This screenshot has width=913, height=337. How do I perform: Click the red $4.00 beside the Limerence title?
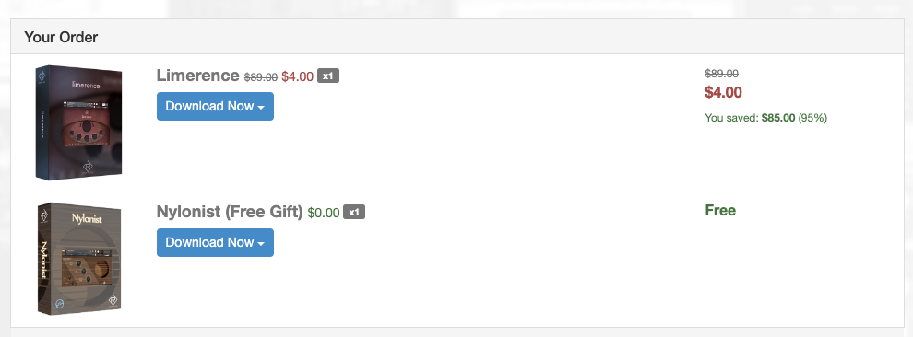[298, 76]
